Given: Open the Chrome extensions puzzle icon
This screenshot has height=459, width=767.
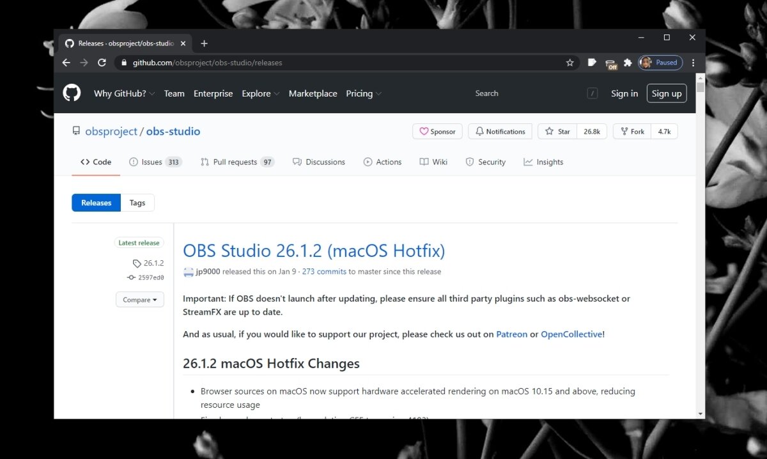Looking at the screenshot, I should pos(628,63).
